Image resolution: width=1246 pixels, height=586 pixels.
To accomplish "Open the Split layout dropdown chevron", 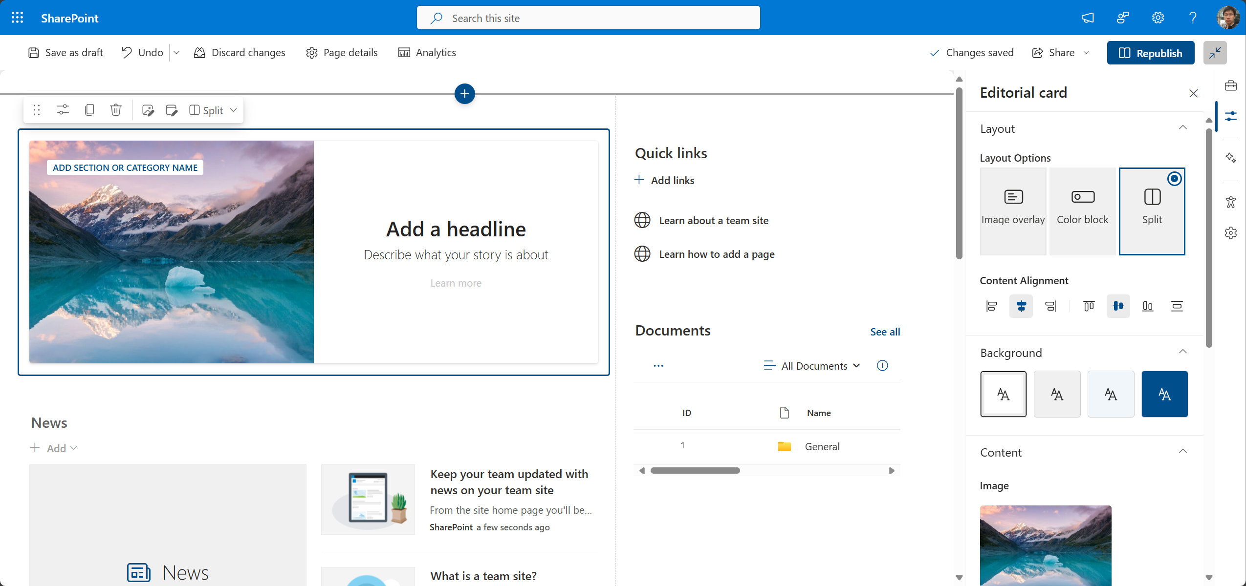I will pos(233,110).
